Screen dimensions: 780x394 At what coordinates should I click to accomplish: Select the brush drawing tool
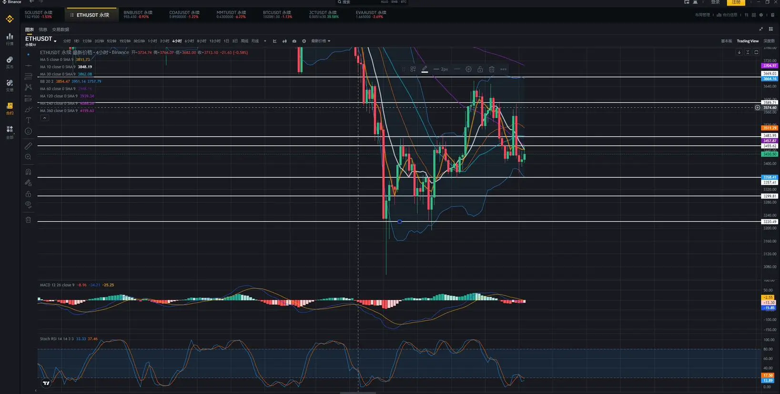pyautogui.click(x=28, y=109)
